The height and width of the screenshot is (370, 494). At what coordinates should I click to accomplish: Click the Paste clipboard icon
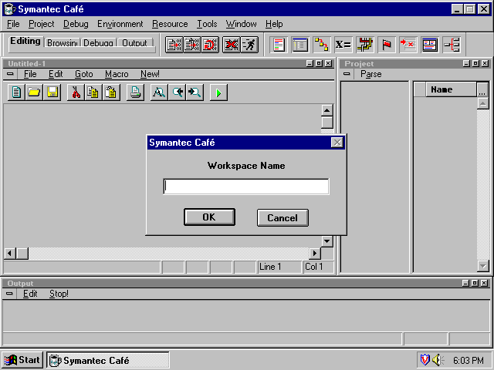tap(111, 92)
